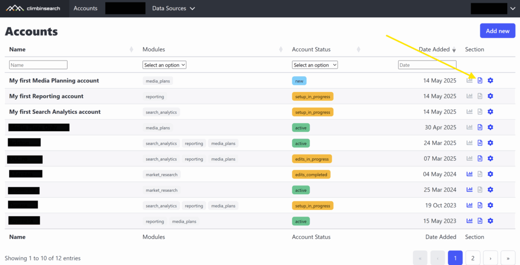The image size is (520, 265).
Task: Go to the Accounts nav item
Action: pos(85,9)
